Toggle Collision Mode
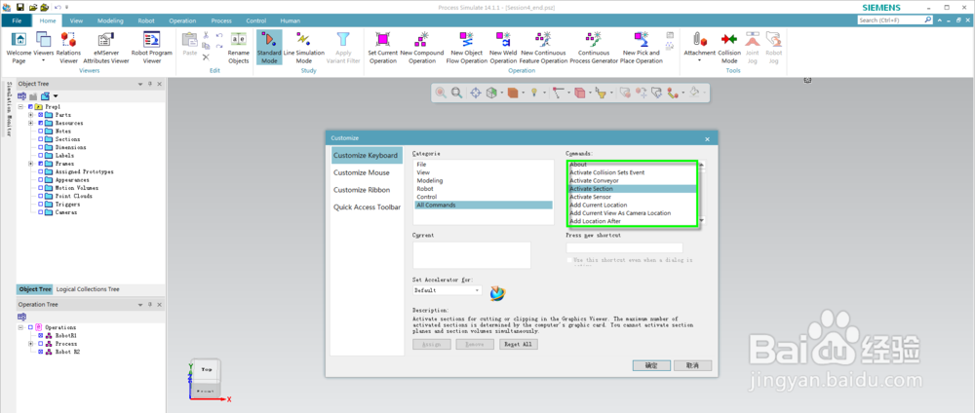This screenshot has height=413, width=975. coord(729,48)
